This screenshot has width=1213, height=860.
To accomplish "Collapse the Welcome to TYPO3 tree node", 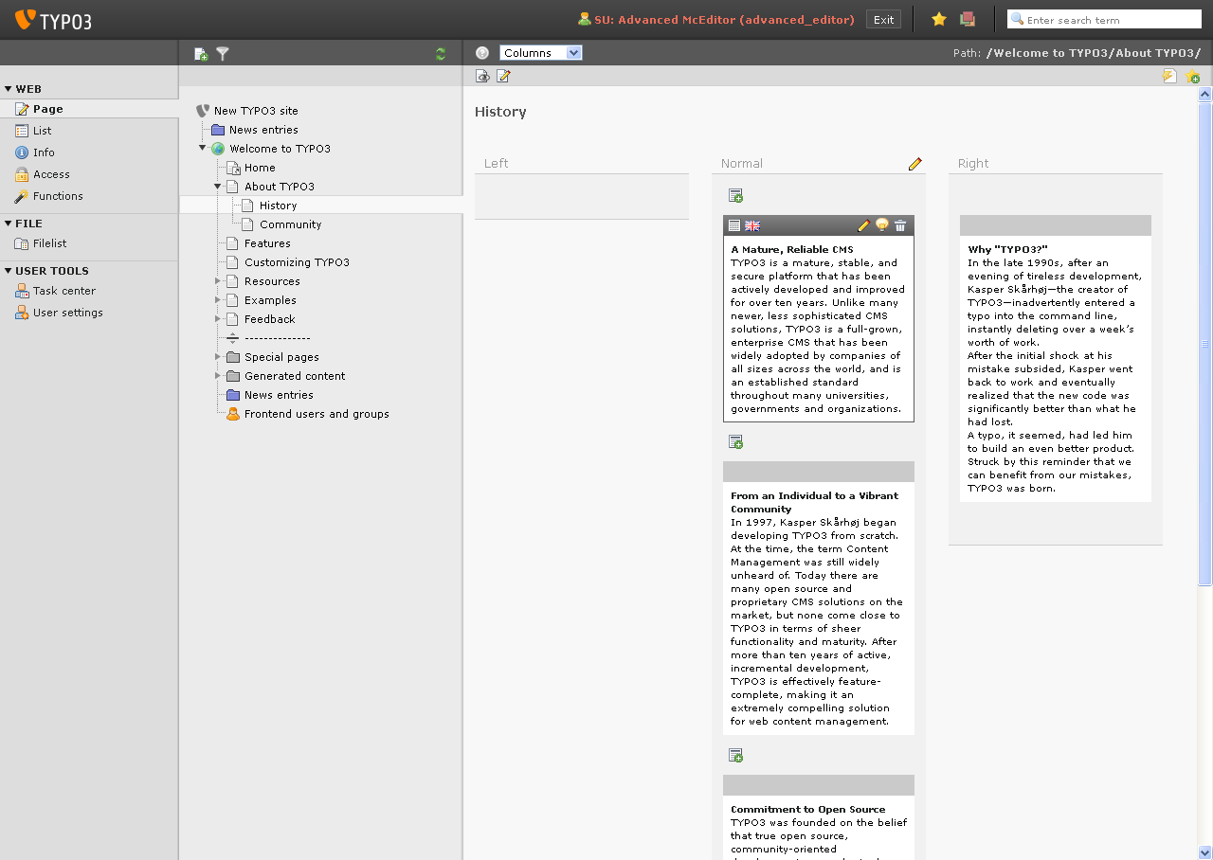I will (x=202, y=148).
